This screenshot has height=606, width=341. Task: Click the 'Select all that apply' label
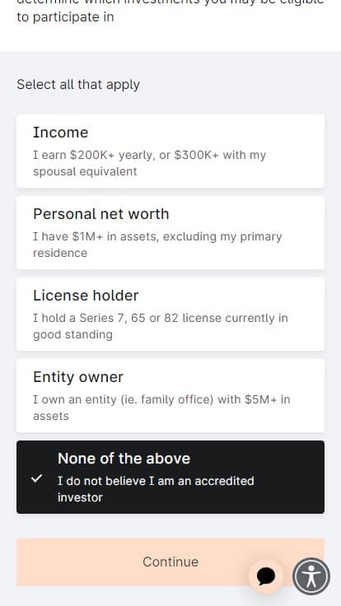(x=78, y=85)
